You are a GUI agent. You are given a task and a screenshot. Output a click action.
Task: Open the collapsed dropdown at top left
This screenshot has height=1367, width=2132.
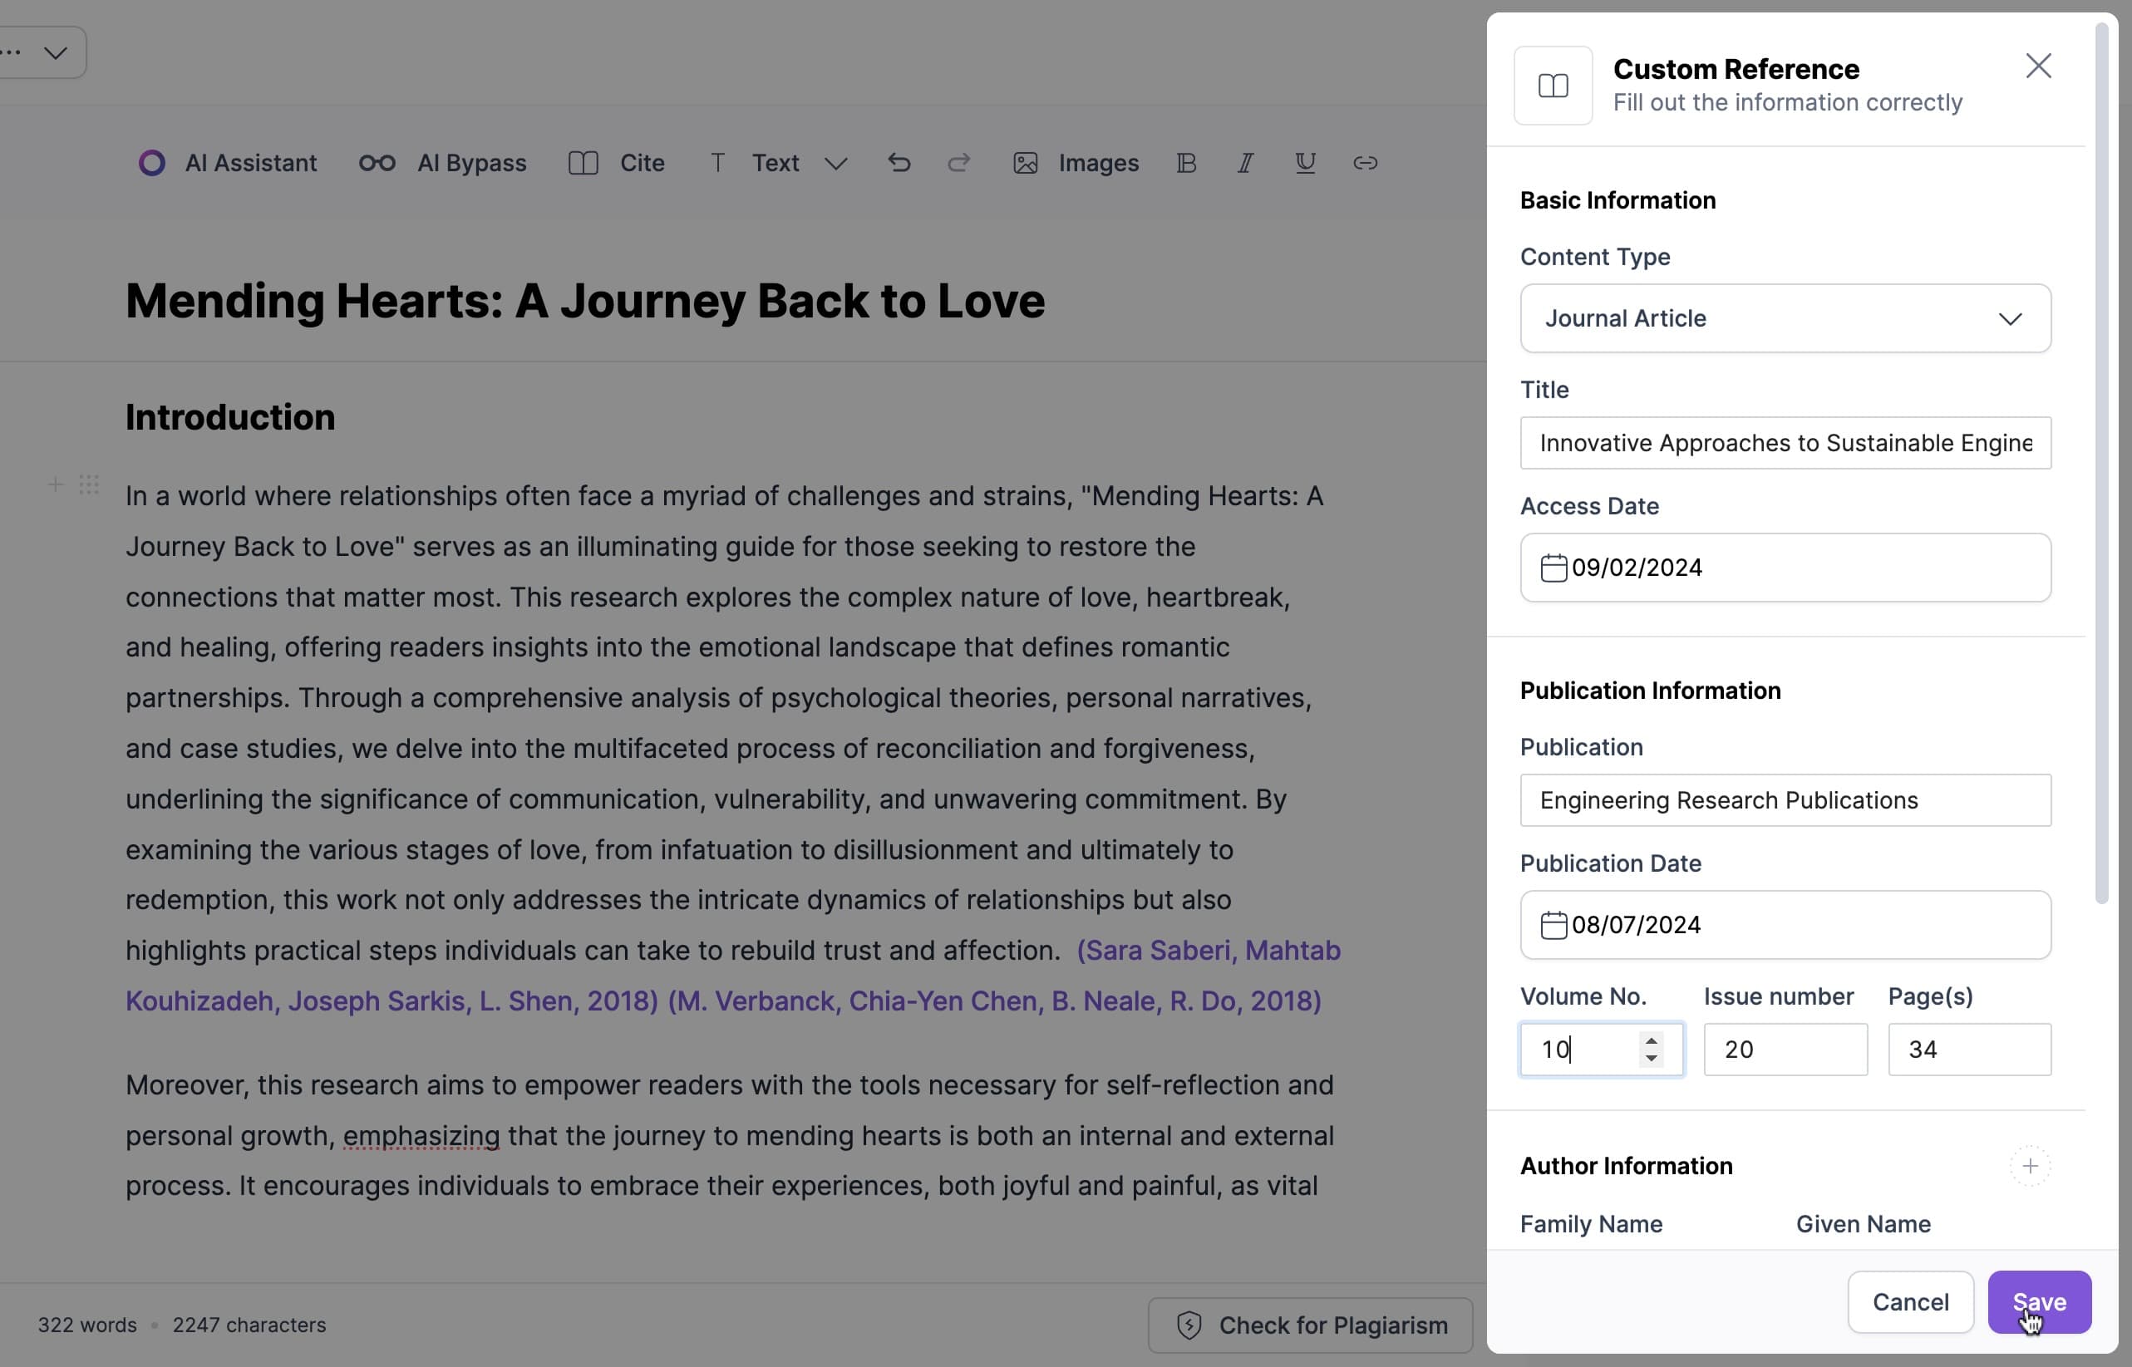pyautogui.click(x=42, y=52)
